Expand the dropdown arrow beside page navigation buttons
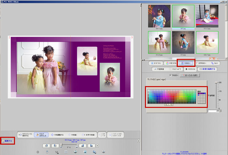The height and width of the screenshot is (155, 228). [97, 146]
